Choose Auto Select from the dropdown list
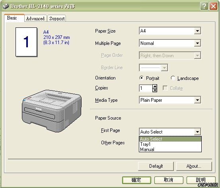The image size is (220, 188). coord(170,139)
